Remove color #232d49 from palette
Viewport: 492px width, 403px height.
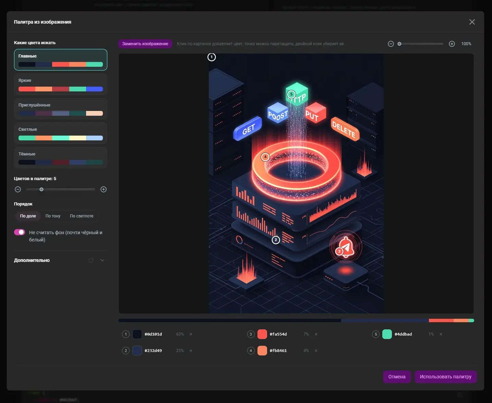click(x=191, y=351)
